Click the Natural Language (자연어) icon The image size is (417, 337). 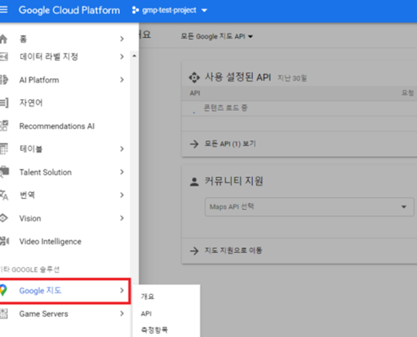click(x=4, y=102)
